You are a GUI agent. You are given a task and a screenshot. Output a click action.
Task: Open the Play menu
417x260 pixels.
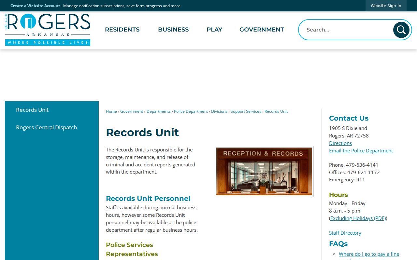click(214, 30)
